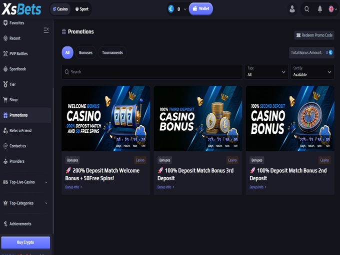Click the promotions Search field
Image resolution: width=340 pixels, height=255 pixels.
152,72
